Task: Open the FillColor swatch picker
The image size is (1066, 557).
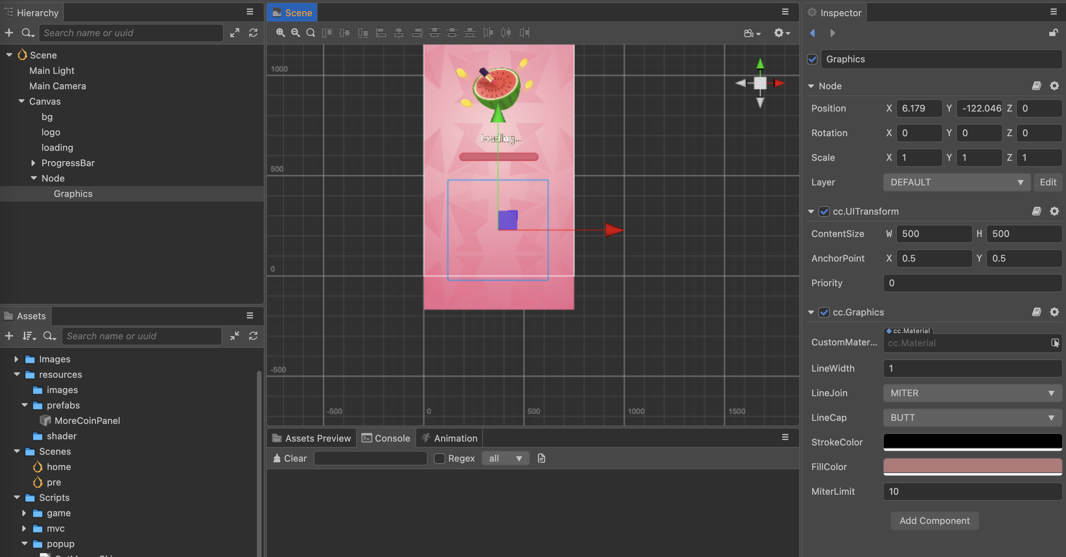Action: 972,466
